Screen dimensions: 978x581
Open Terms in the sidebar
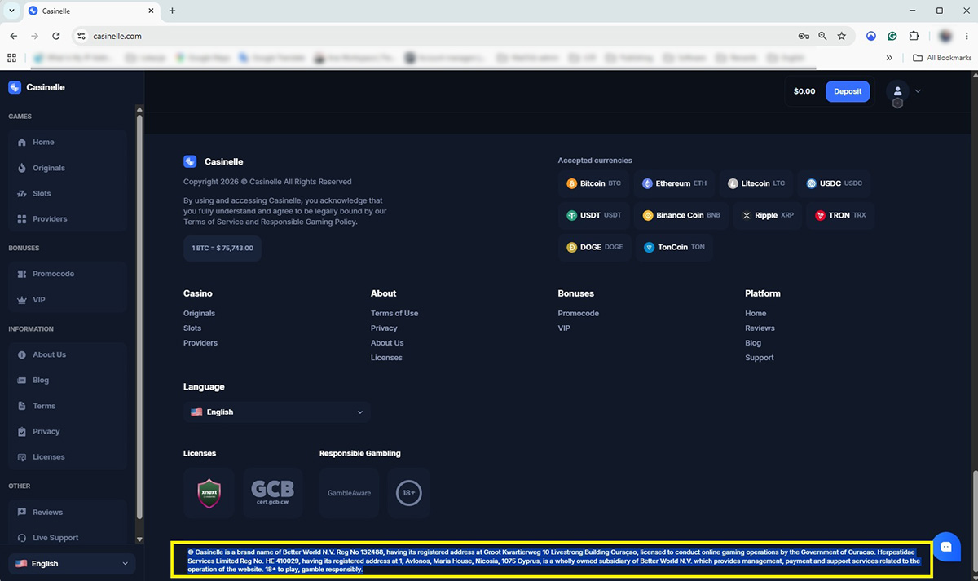(x=69, y=406)
